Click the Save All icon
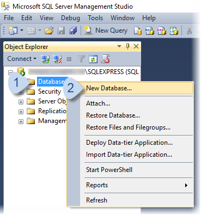The height and width of the screenshot is (215, 201). (73, 30)
